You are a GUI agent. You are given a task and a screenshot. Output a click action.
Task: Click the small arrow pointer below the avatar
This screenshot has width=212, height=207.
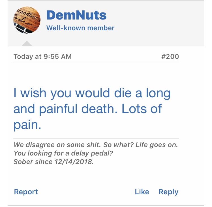click(x=27, y=43)
